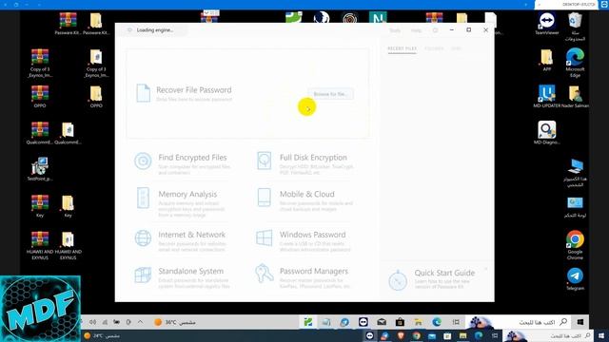Screen dimensions: 609x342
Task: Select the Passware Kit archive on desktop
Action: [x=68, y=23]
